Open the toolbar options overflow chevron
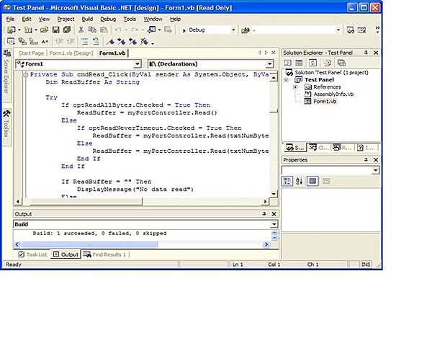Image resolution: width=432 pixels, height=346 pixels. [377, 30]
